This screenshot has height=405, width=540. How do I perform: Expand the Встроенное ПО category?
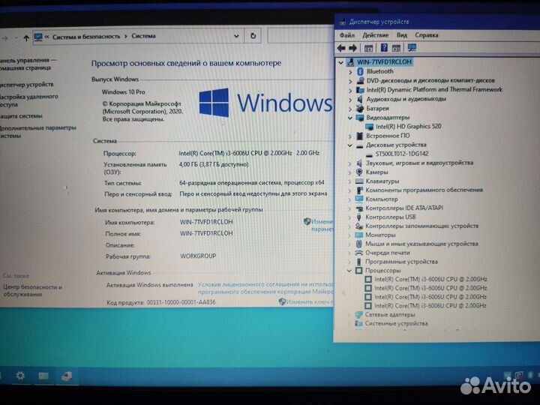point(350,136)
